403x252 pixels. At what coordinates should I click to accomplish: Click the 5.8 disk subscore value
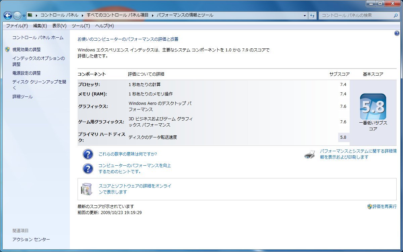(x=343, y=137)
